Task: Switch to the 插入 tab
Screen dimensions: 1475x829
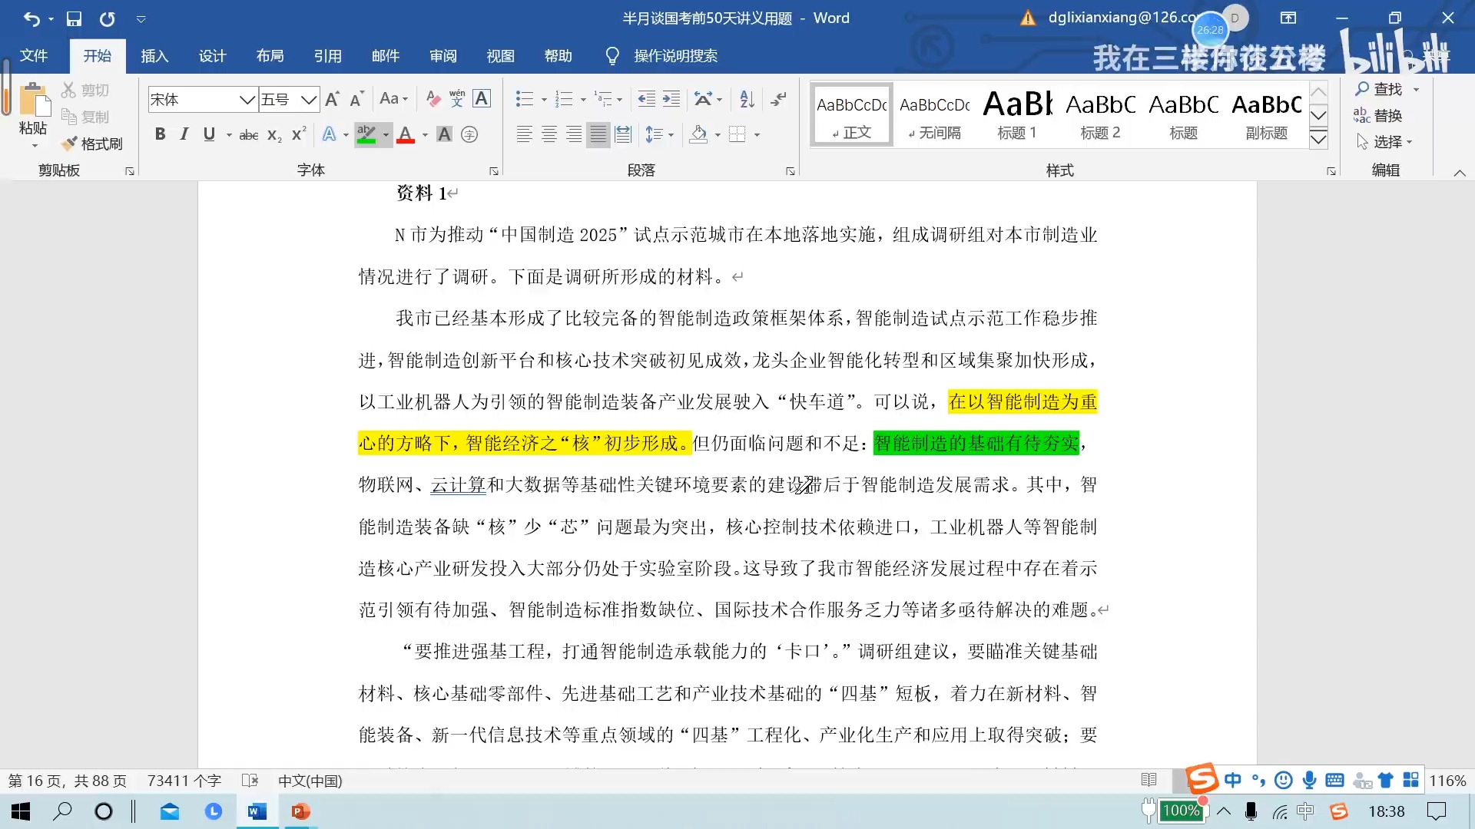Action: tap(154, 56)
